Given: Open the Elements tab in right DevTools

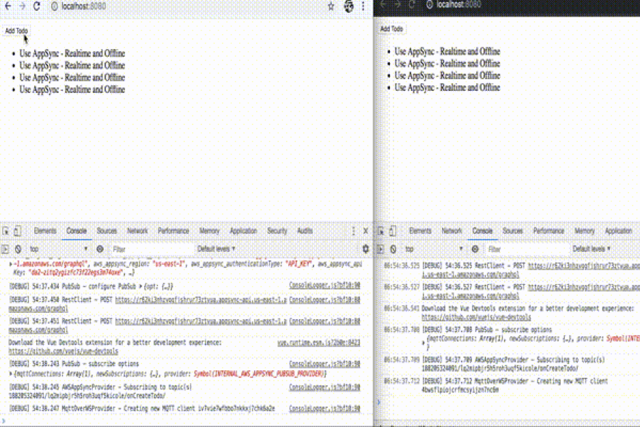Looking at the screenshot, I should coord(420,231).
